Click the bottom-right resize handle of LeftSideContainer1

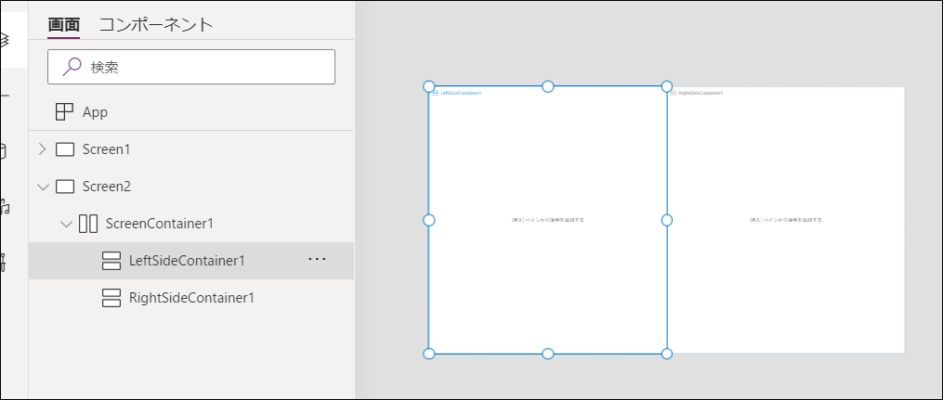point(667,354)
